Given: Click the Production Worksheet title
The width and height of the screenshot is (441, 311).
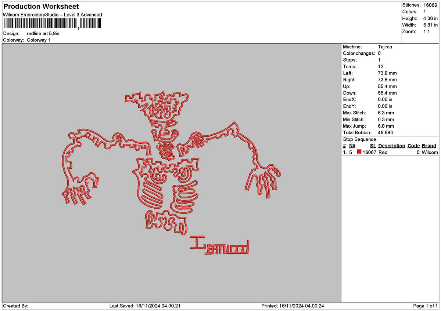Looking at the screenshot, I should click(x=41, y=7).
